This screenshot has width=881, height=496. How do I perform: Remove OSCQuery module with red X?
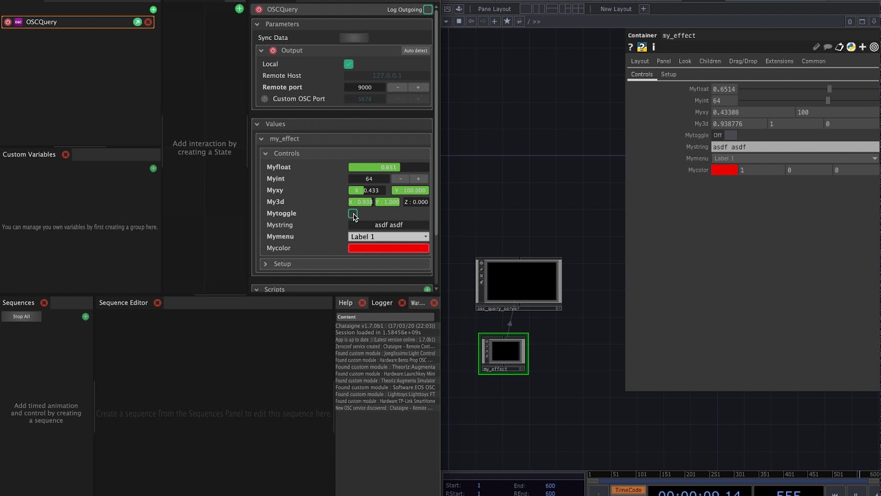tap(147, 22)
